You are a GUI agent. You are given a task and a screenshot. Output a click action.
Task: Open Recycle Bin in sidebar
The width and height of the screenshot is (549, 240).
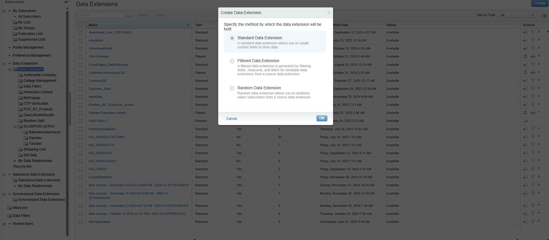click(23, 166)
